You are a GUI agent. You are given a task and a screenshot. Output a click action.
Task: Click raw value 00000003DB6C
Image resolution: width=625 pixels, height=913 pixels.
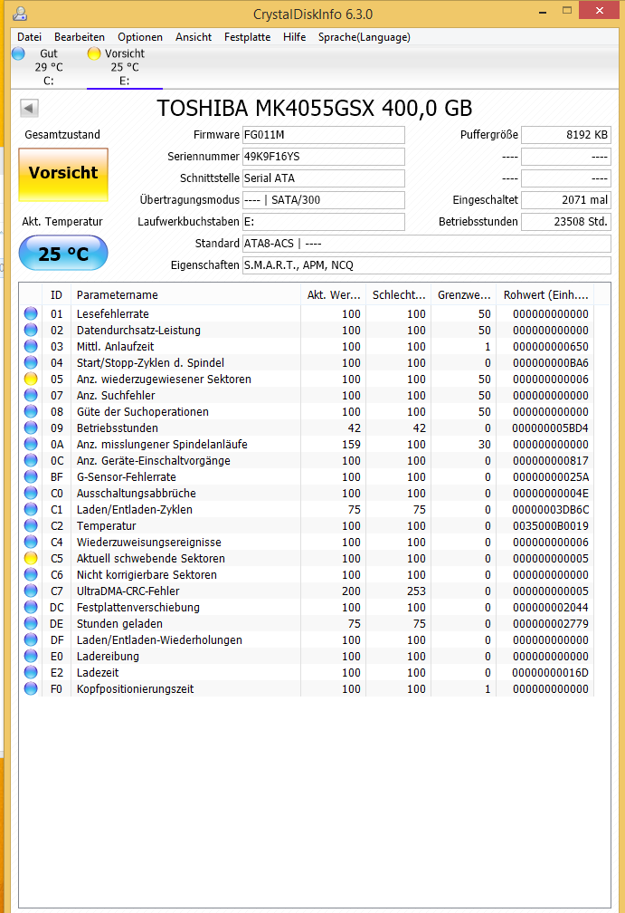coord(550,509)
